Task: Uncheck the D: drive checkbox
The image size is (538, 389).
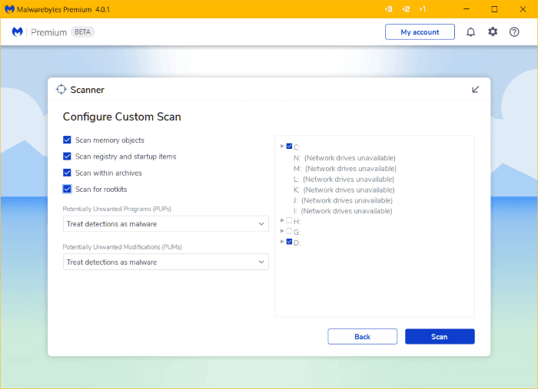Action: coord(289,242)
